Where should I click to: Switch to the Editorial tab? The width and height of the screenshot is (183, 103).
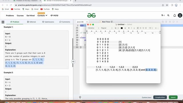[x=31, y=22]
